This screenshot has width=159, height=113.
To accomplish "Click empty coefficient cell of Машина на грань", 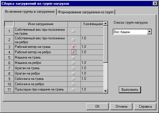I will click(x=92, y=57).
